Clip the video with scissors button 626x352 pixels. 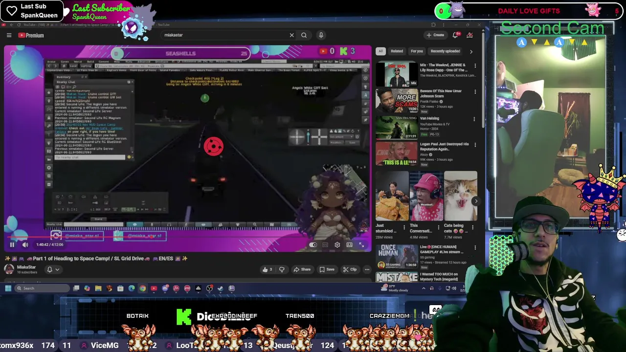pos(350,269)
